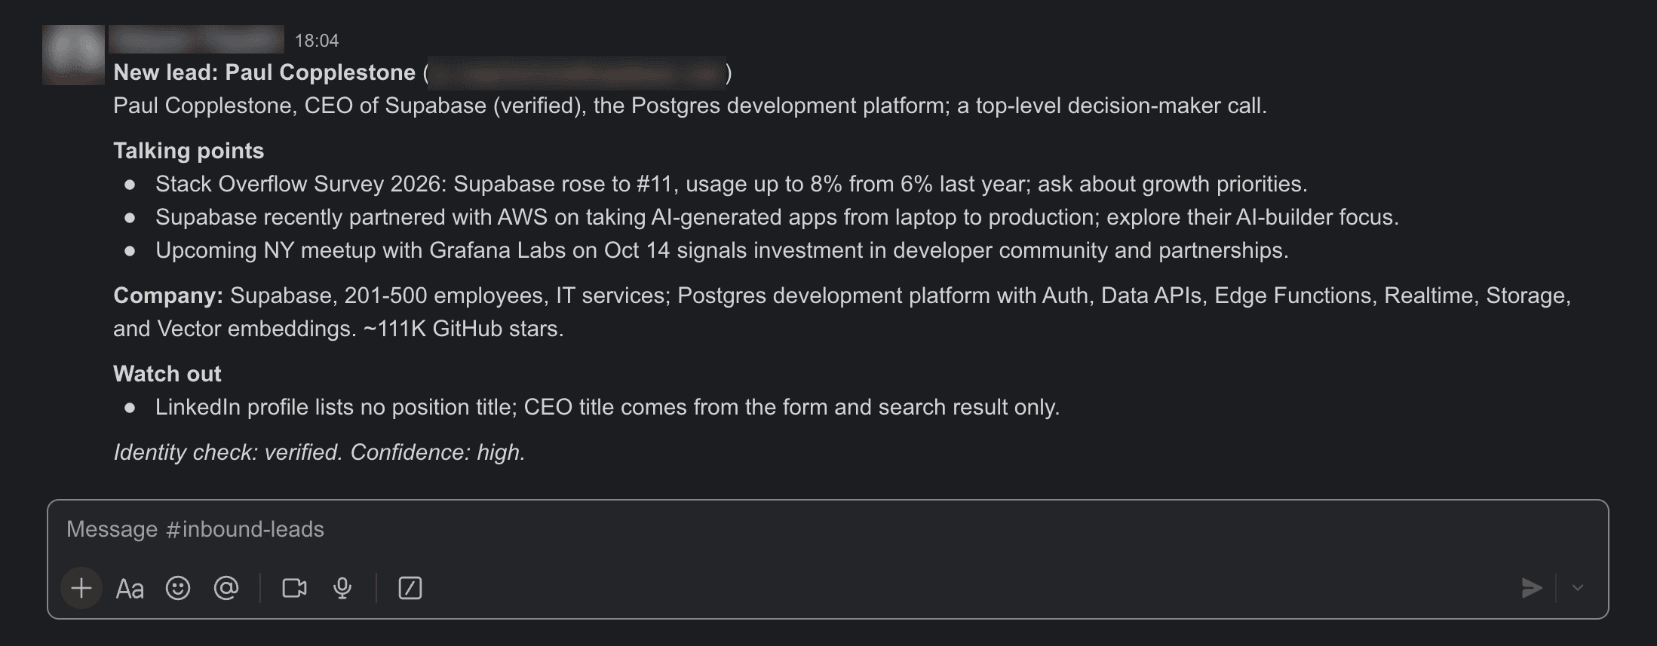Open the slash shortcuts menu

(410, 588)
